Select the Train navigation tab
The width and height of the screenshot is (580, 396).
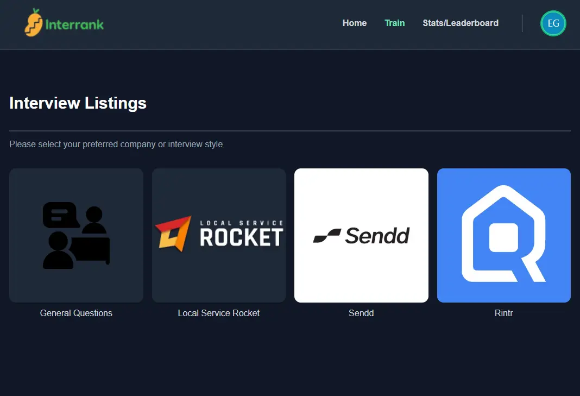394,23
